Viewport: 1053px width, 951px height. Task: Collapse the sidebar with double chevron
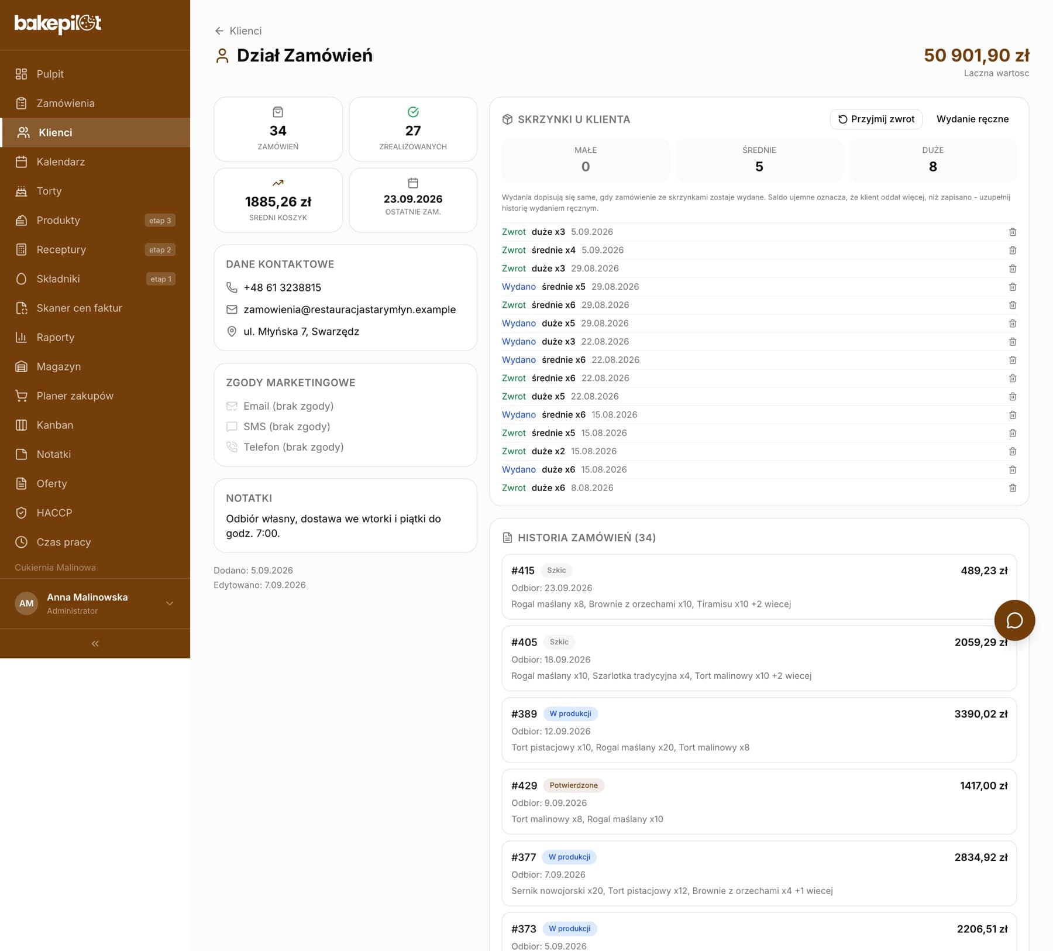95,643
